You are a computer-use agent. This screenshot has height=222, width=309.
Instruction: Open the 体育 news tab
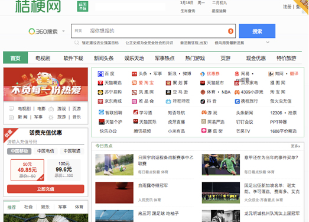79,207
